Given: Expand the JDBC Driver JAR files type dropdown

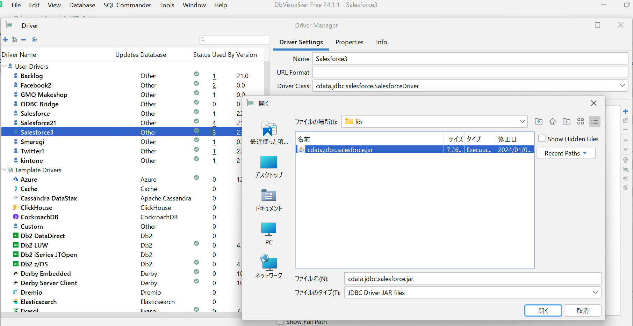Looking at the screenshot, I should [595, 293].
